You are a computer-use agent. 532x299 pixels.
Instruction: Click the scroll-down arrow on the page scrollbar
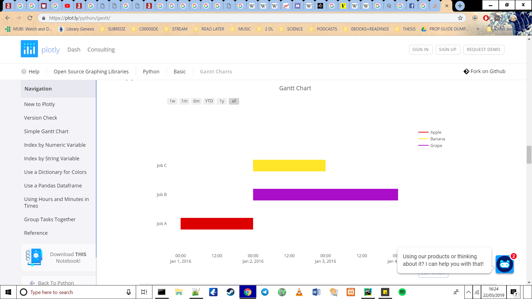point(529,282)
